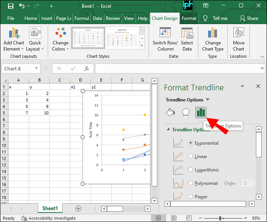
Task: Select the Linear trendline option
Action: (x=191, y=156)
